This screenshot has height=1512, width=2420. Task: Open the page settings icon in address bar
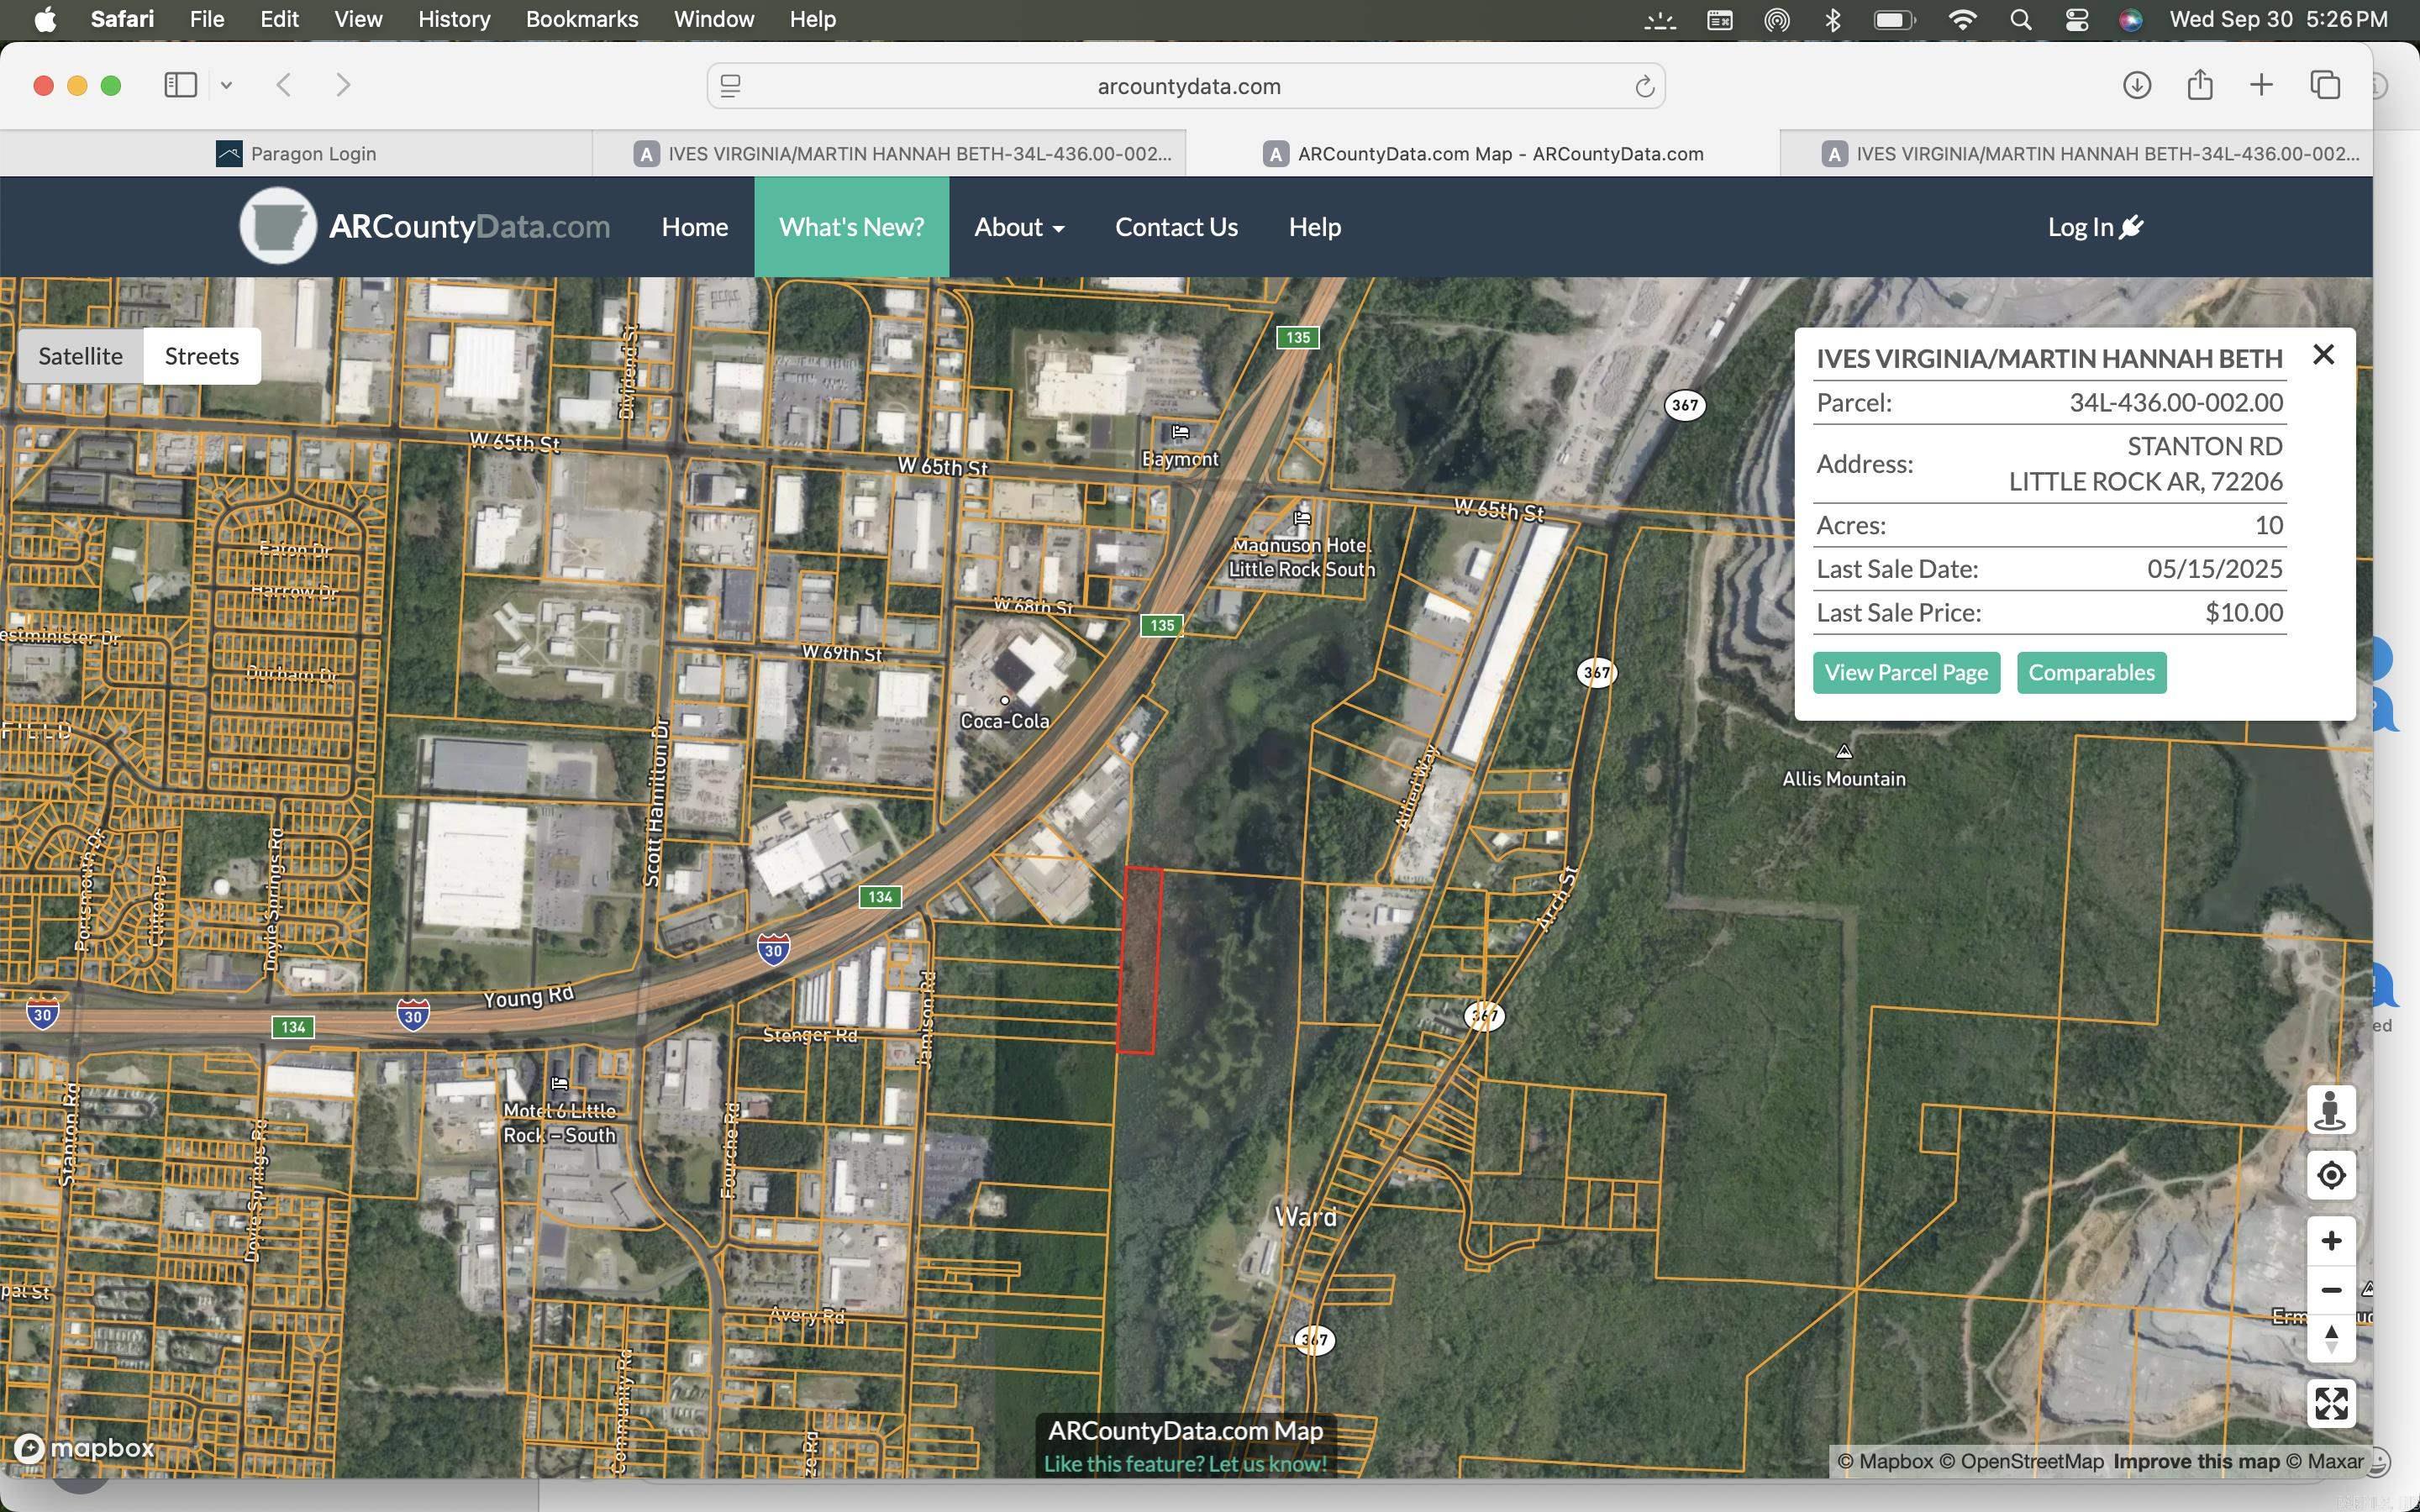pyautogui.click(x=731, y=86)
